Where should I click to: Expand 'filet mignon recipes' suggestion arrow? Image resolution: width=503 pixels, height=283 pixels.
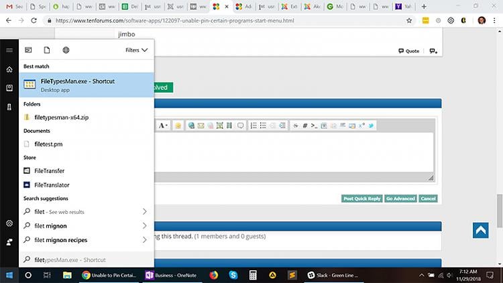pos(145,240)
